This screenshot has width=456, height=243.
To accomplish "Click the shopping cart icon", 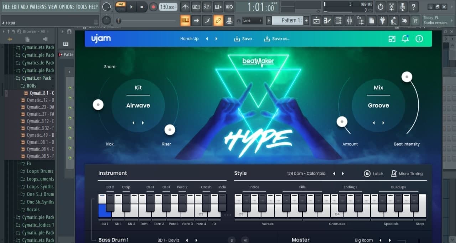I will point(415,20).
